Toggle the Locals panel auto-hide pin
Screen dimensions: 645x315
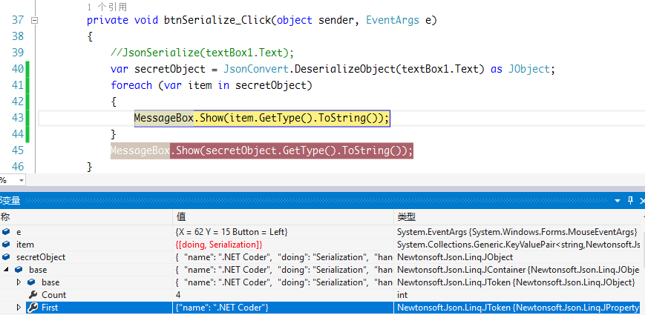(630, 200)
